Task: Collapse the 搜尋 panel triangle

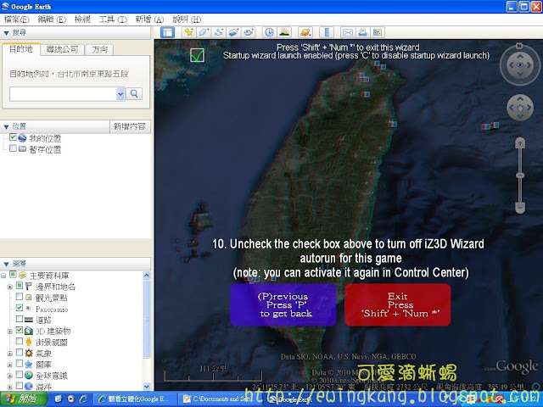Action: click(6, 33)
